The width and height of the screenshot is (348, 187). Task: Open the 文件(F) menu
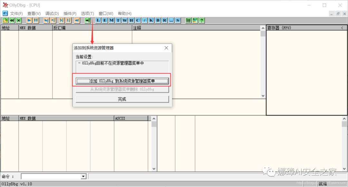pyautogui.click(x=16, y=13)
